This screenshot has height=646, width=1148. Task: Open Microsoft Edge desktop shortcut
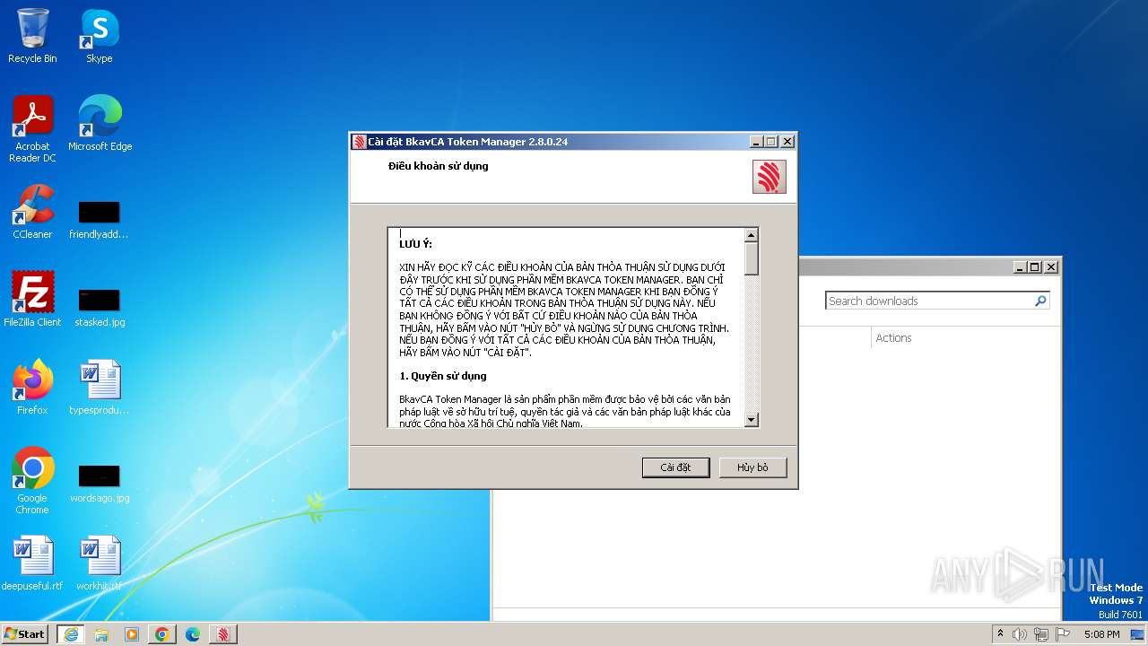100,124
